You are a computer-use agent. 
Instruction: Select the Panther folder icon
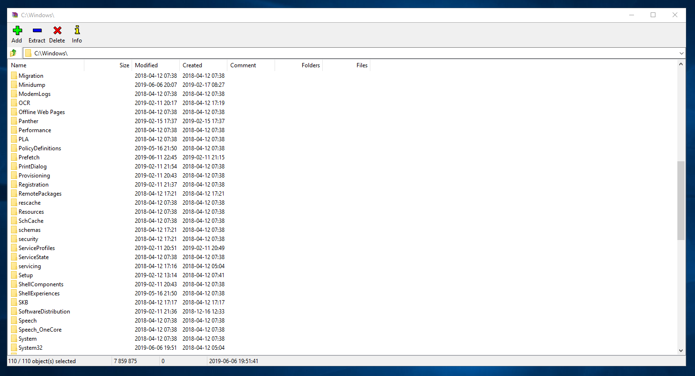point(14,121)
